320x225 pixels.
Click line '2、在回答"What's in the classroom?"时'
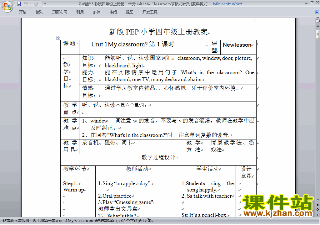tap(156, 135)
